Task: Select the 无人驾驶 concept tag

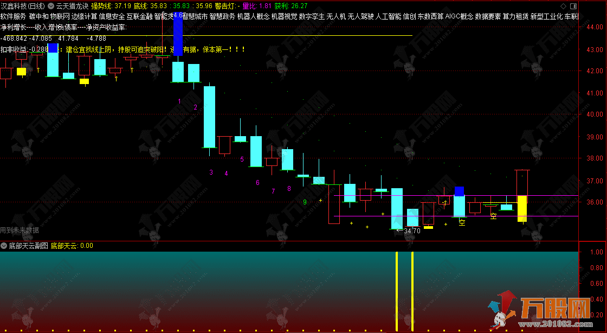Action: click(x=361, y=16)
